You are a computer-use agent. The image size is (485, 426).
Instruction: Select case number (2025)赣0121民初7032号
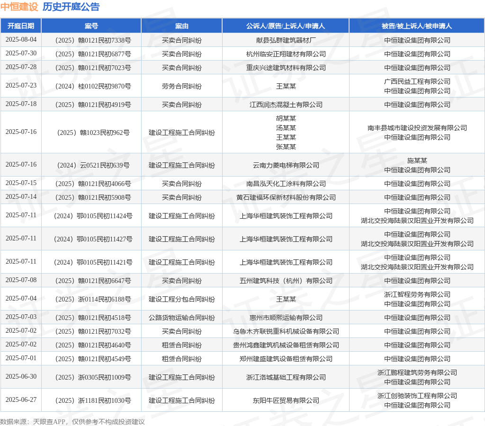click(x=93, y=332)
